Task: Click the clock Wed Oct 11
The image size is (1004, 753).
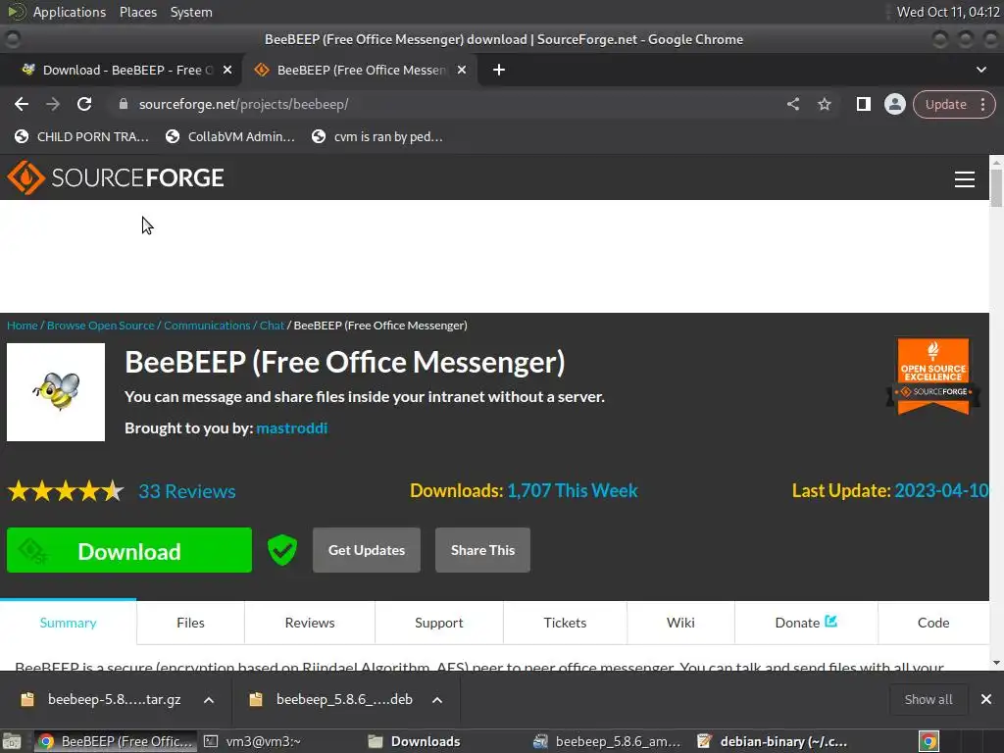Action: [948, 12]
